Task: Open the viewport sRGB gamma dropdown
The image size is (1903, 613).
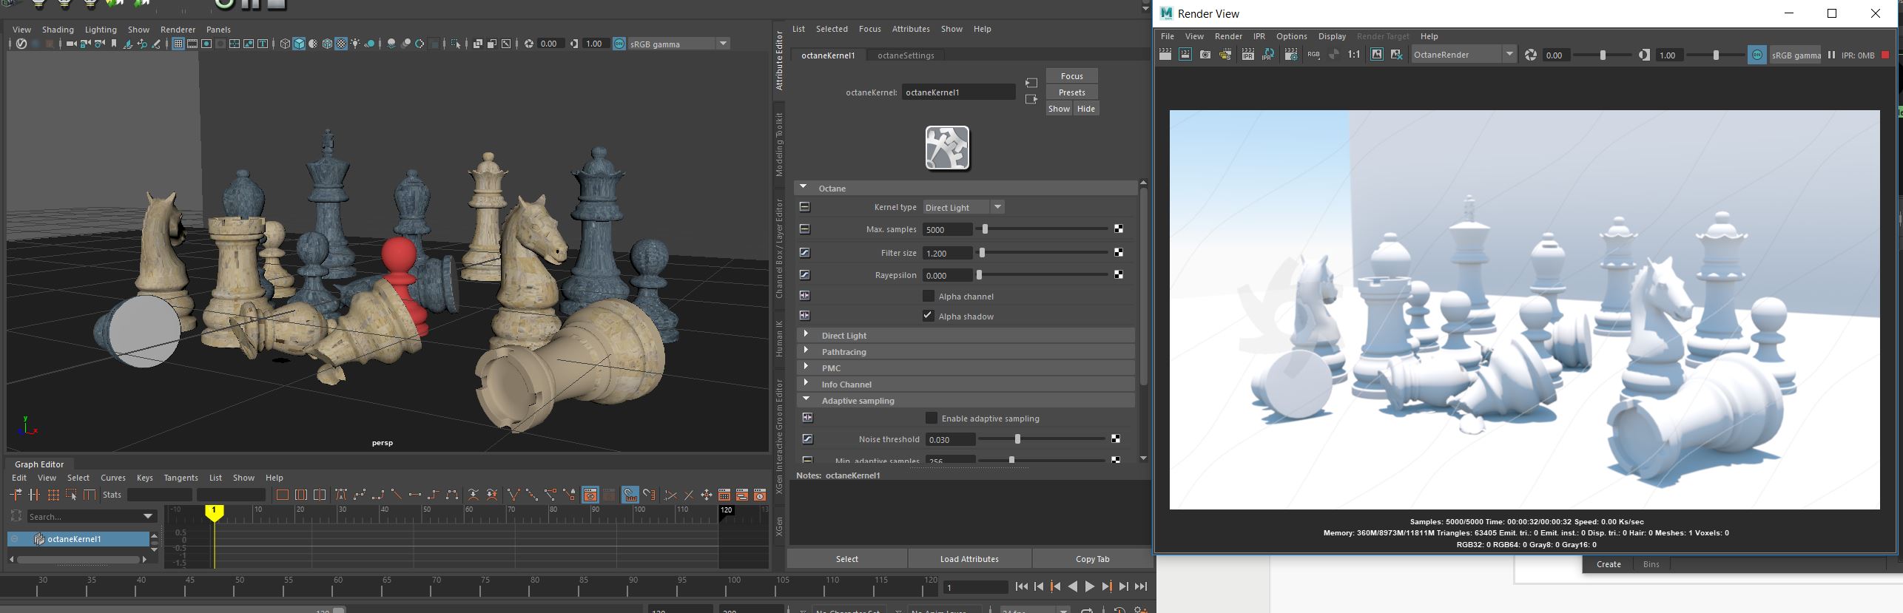Action: pyautogui.click(x=678, y=44)
